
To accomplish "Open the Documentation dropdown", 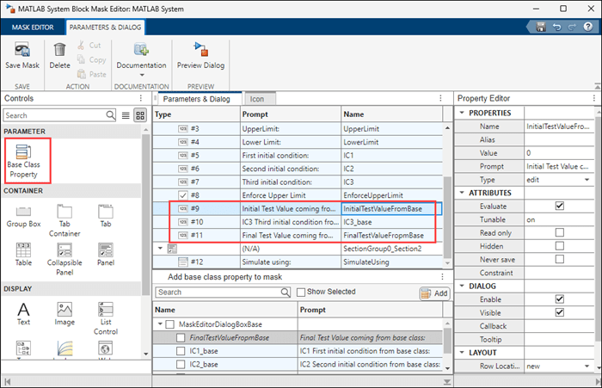I will (x=141, y=76).
